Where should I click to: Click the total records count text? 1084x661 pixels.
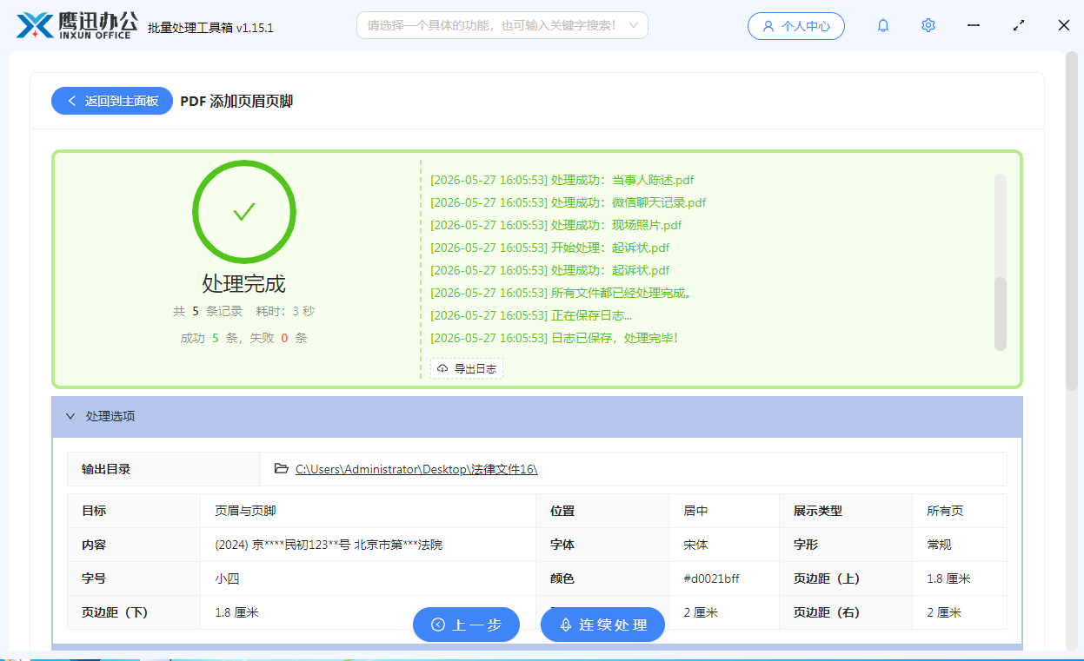point(208,311)
